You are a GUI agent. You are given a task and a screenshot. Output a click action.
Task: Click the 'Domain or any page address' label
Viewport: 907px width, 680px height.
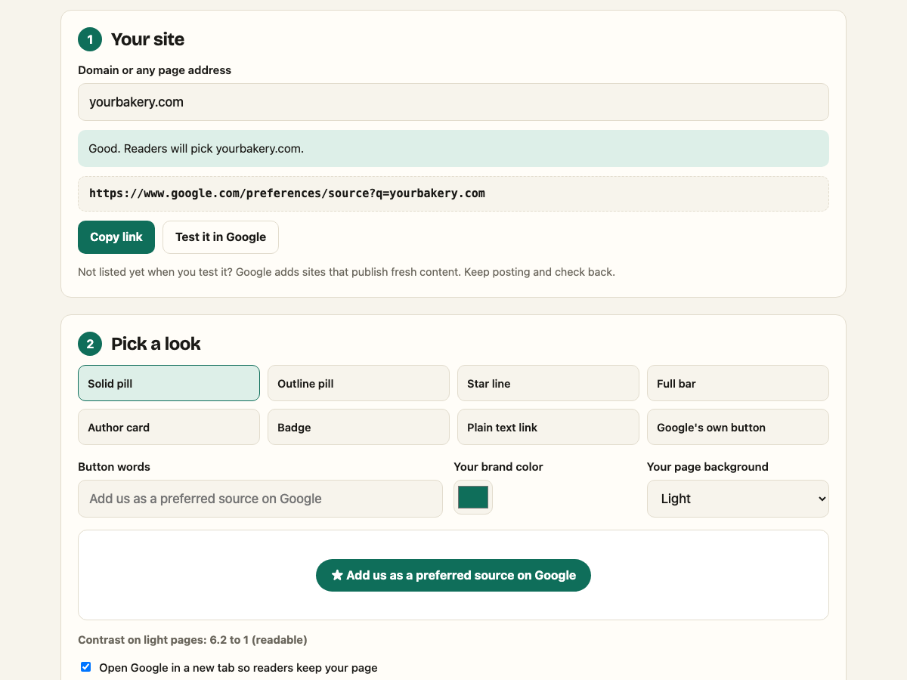pyautogui.click(x=155, y=70)
